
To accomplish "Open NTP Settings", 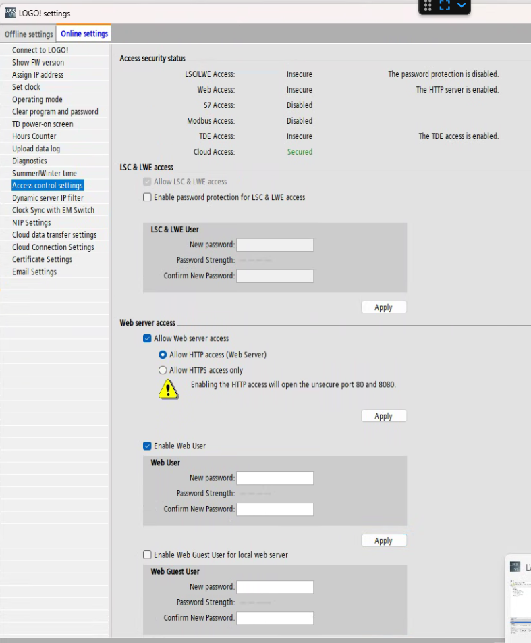I will pyautogui.click(x=32, y=222).
